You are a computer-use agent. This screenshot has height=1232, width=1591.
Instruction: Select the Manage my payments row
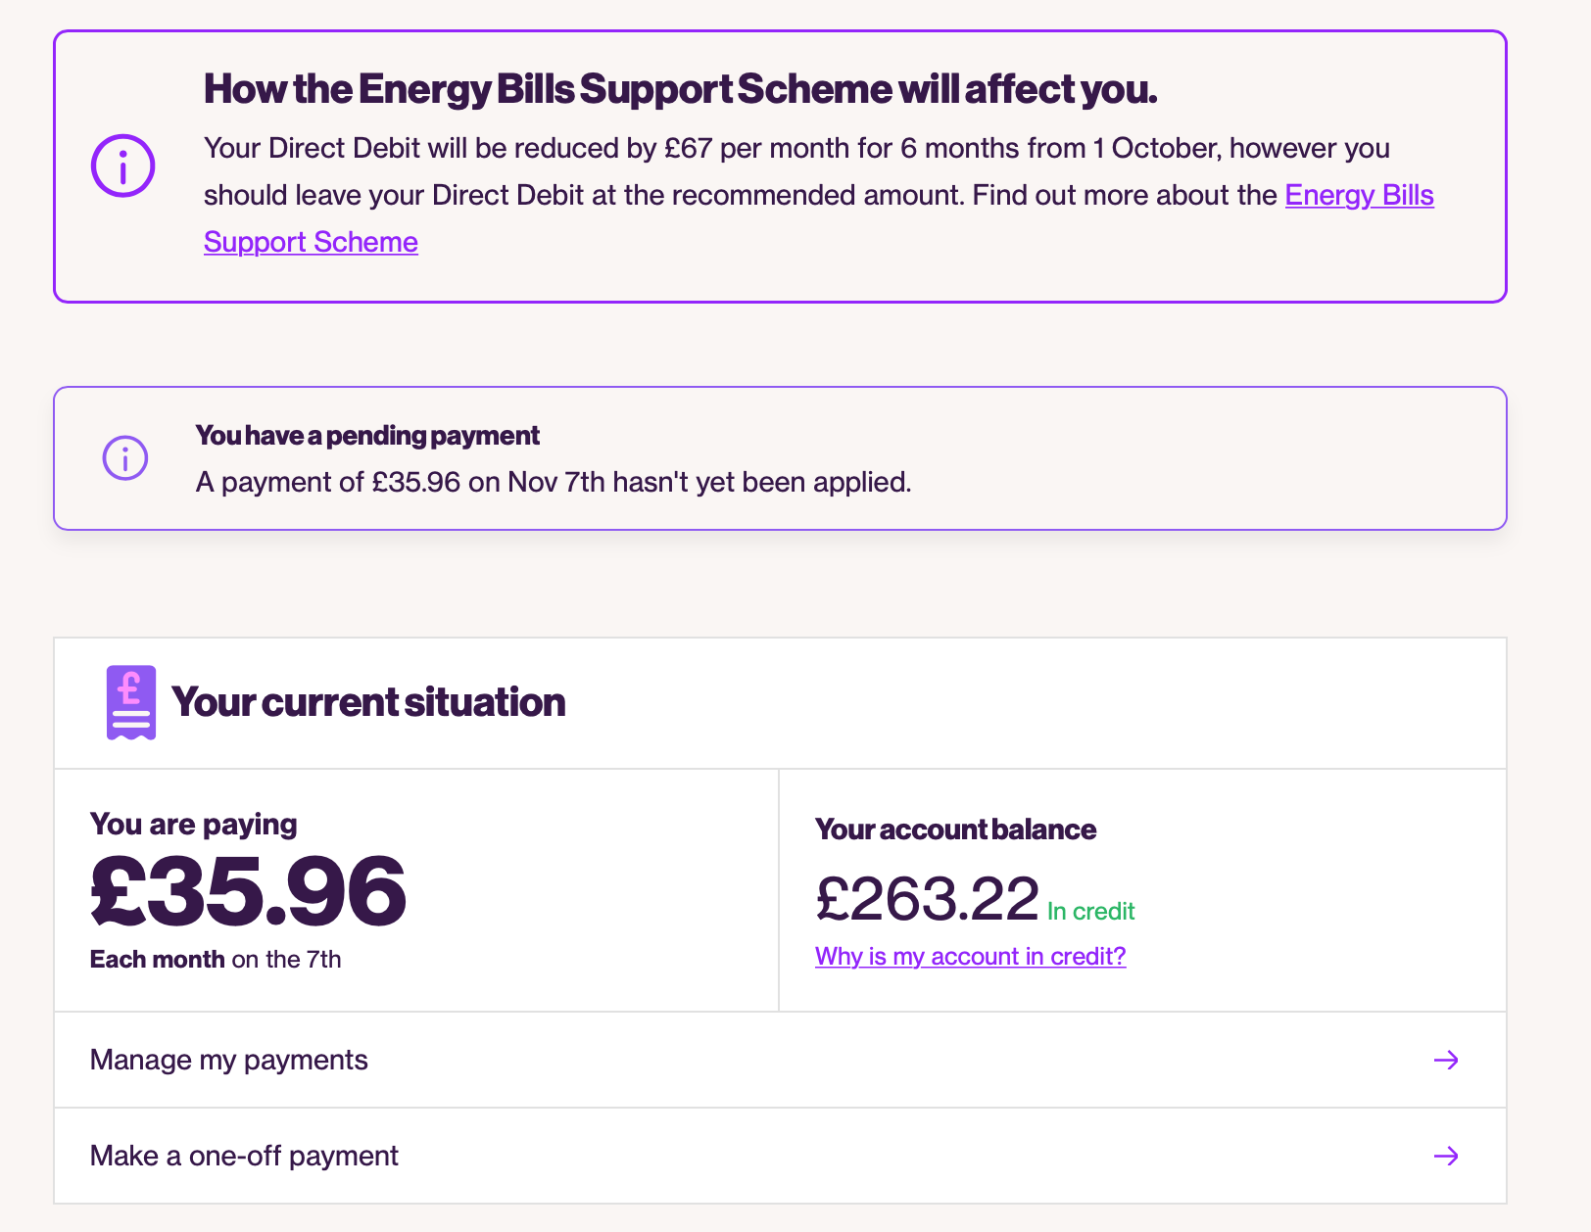[x=780, y=1060]
